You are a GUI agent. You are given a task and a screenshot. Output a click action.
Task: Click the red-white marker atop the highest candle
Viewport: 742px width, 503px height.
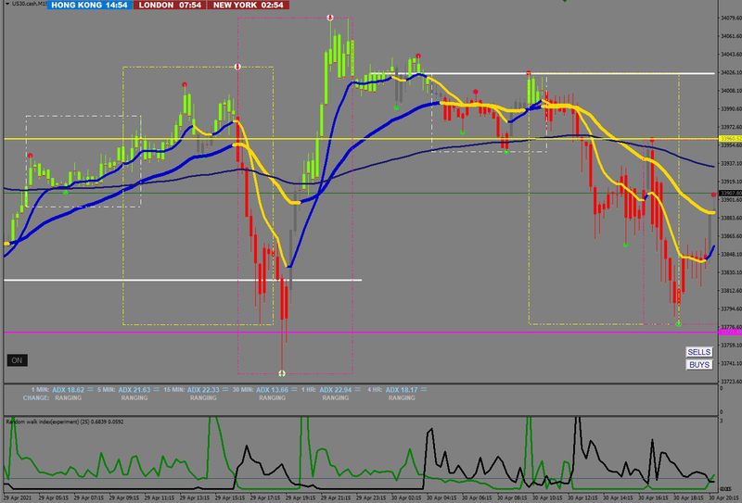point(330,18)
